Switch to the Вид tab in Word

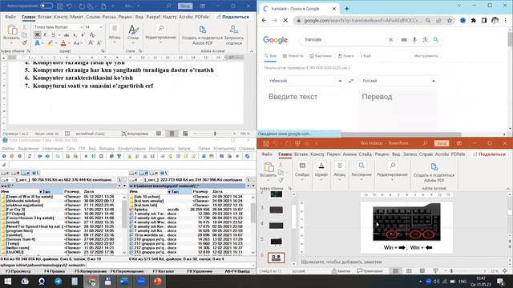139,17
